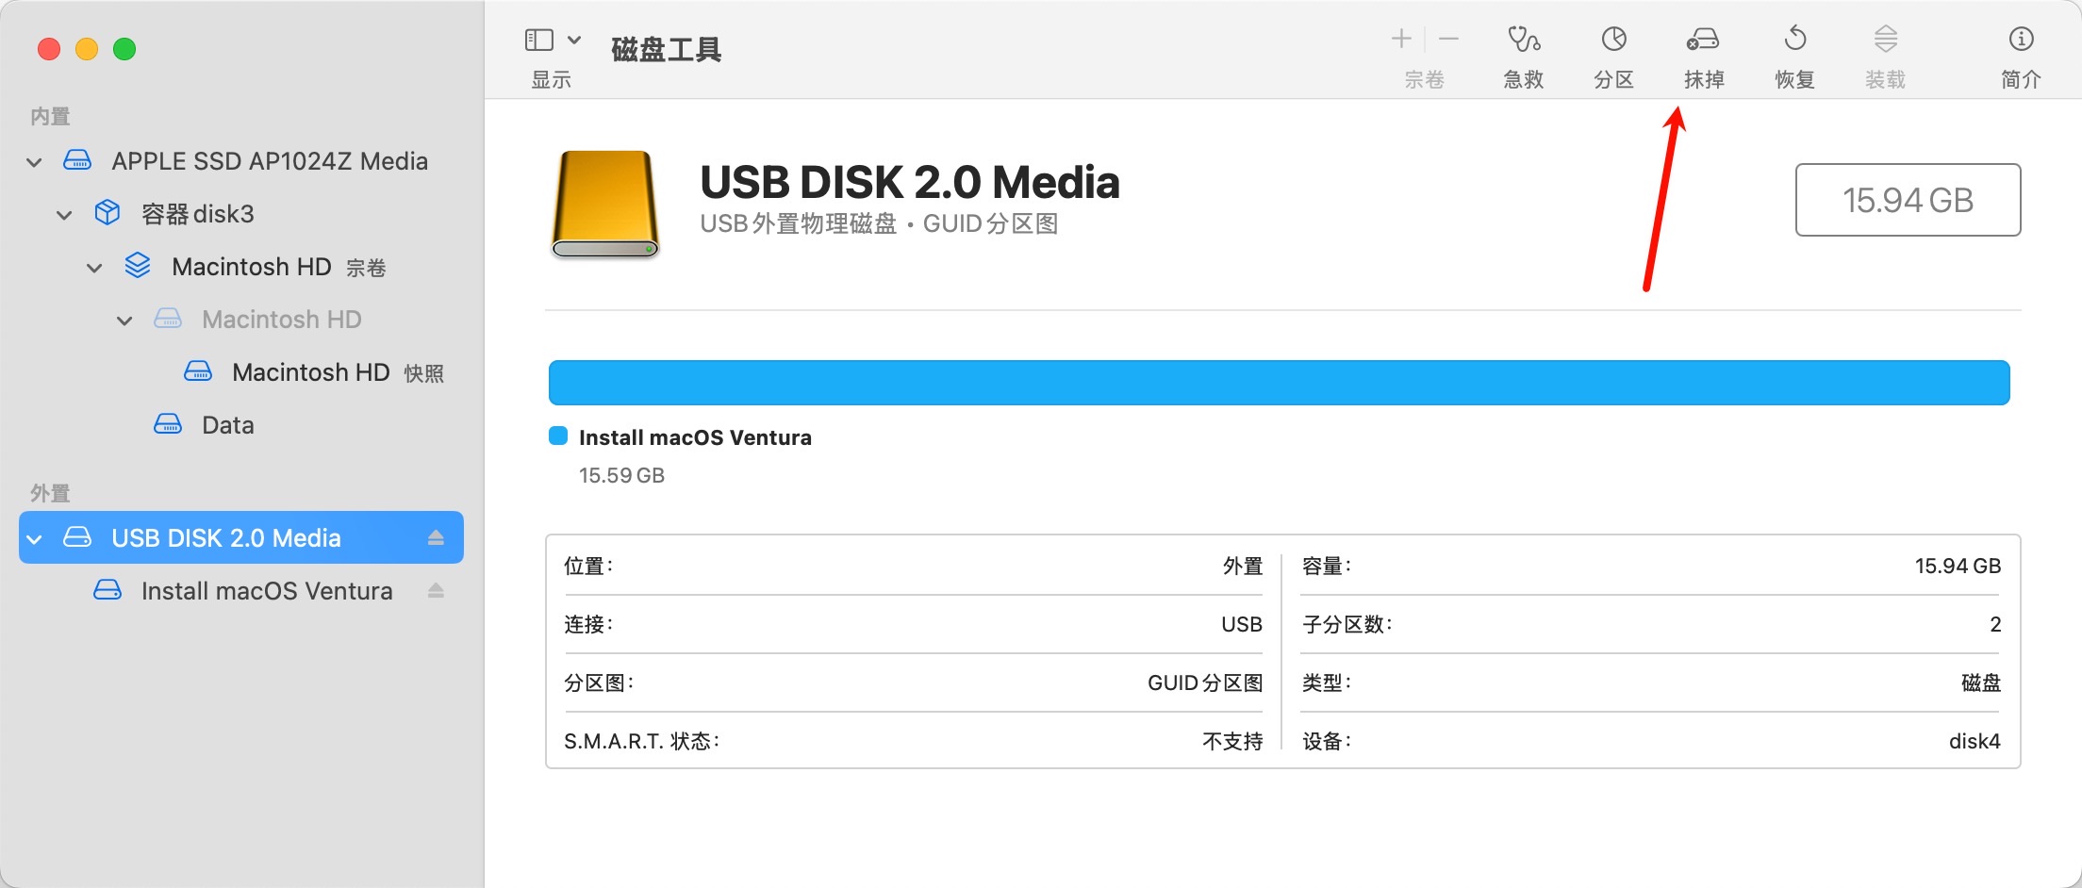Click the USB DISK 2.0 Media heading

(x=910, y=182)
